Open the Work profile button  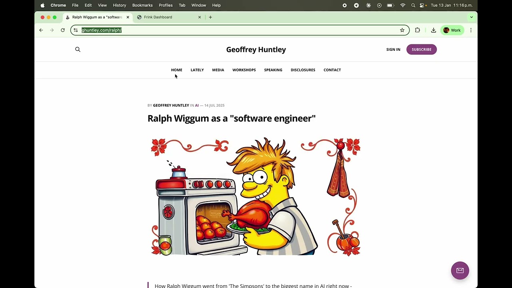coord(452,30)
